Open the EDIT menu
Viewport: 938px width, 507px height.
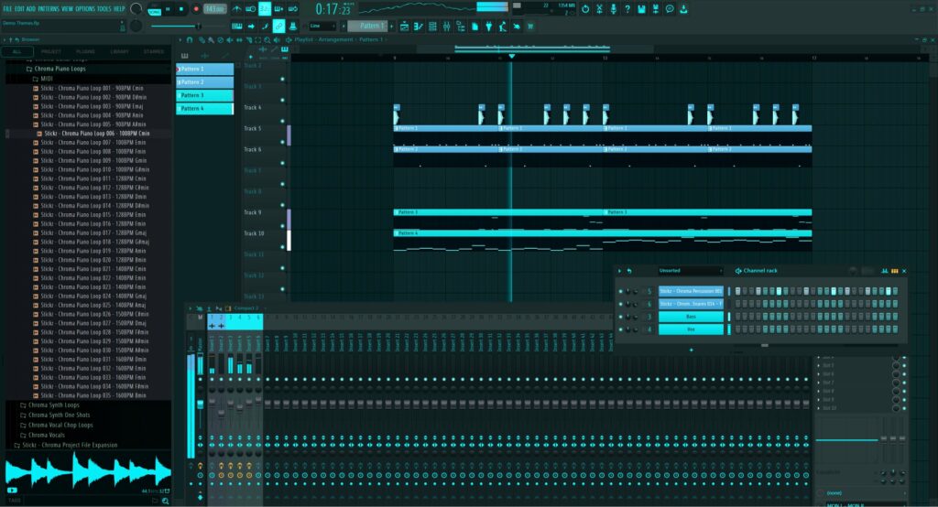tap(19, 9)
